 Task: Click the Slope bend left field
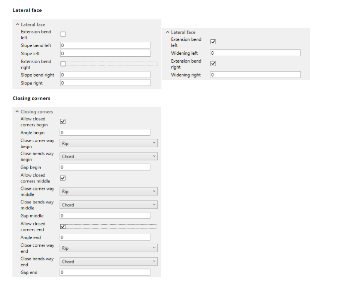click(x=105, y=45)
